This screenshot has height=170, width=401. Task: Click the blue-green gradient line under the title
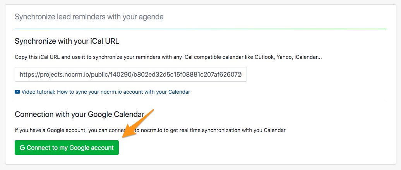[200, 29]
